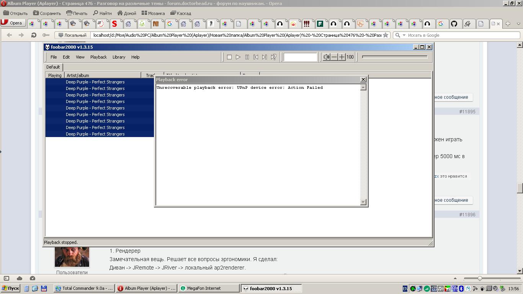
Task: Click the Opera Turbo gauge icon
Action: tap(33, 278)
